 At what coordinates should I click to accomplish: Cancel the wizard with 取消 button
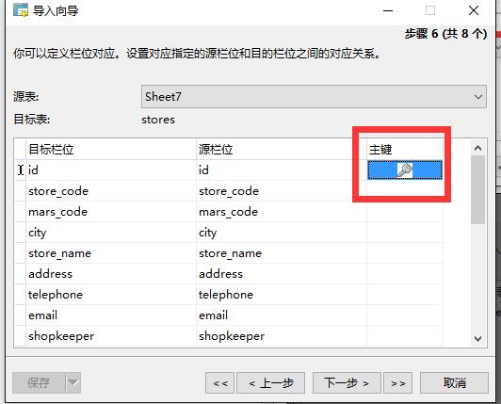(x=454, y=382)
